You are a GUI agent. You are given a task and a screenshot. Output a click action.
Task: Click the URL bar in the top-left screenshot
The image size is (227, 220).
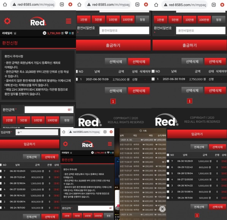click(x=33, y=5)
